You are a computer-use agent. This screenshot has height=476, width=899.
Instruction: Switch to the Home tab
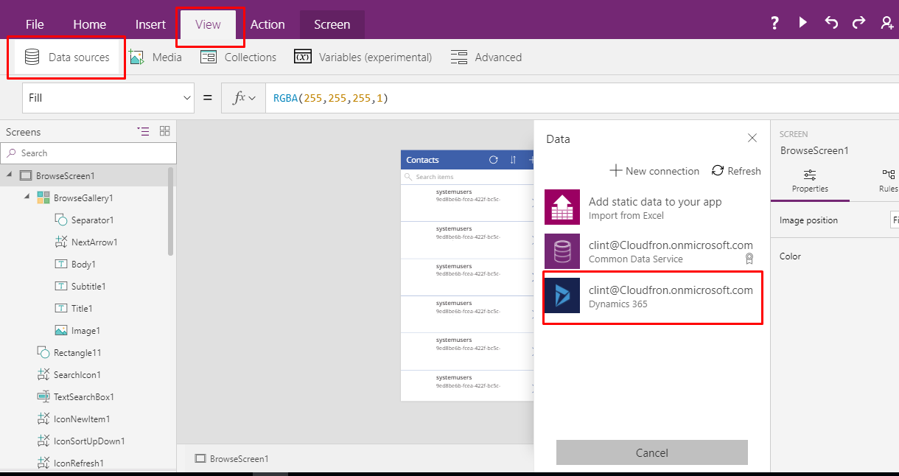[x=89, y=24]
